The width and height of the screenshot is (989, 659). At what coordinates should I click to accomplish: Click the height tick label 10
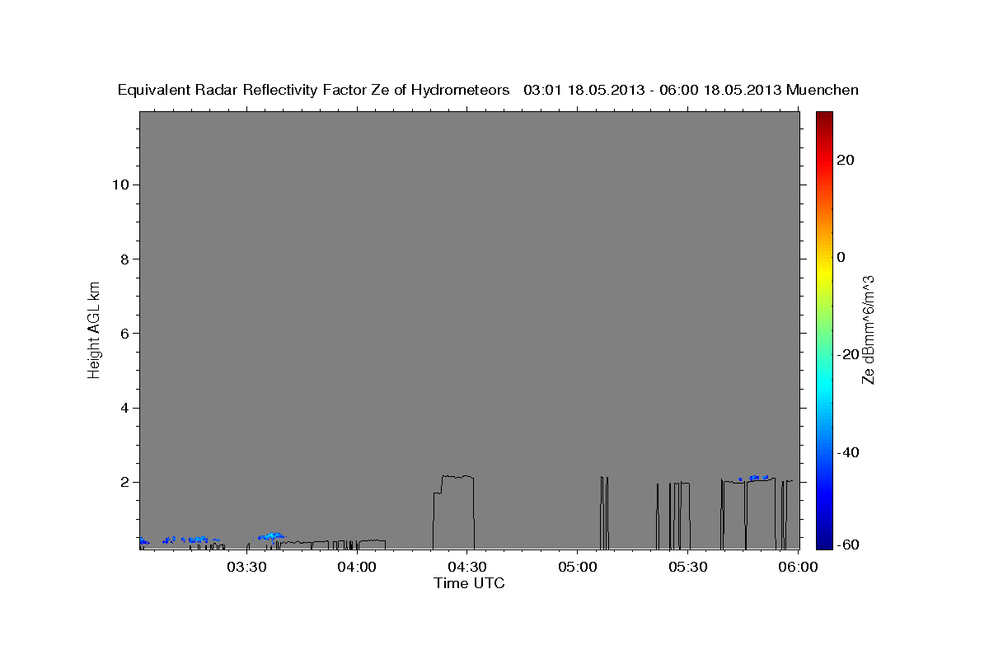(x=120, y=185)
